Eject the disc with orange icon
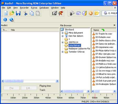Image resolution: width=118 pixels, height=104 pixels. point(90,13)
